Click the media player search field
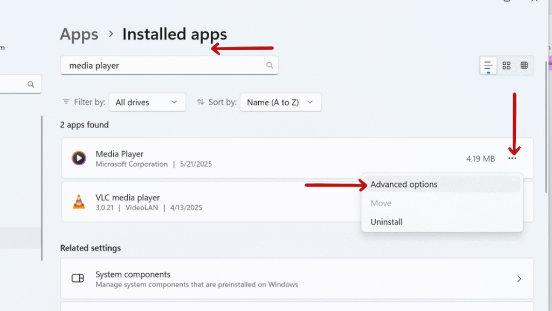This screenshot has height=311, width=552. [x=169, y=65]
